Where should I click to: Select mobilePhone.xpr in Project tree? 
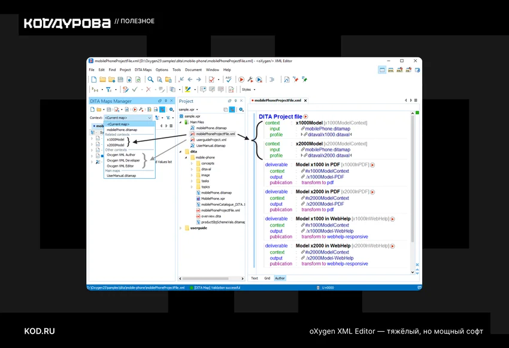click(x=213, y=199)
